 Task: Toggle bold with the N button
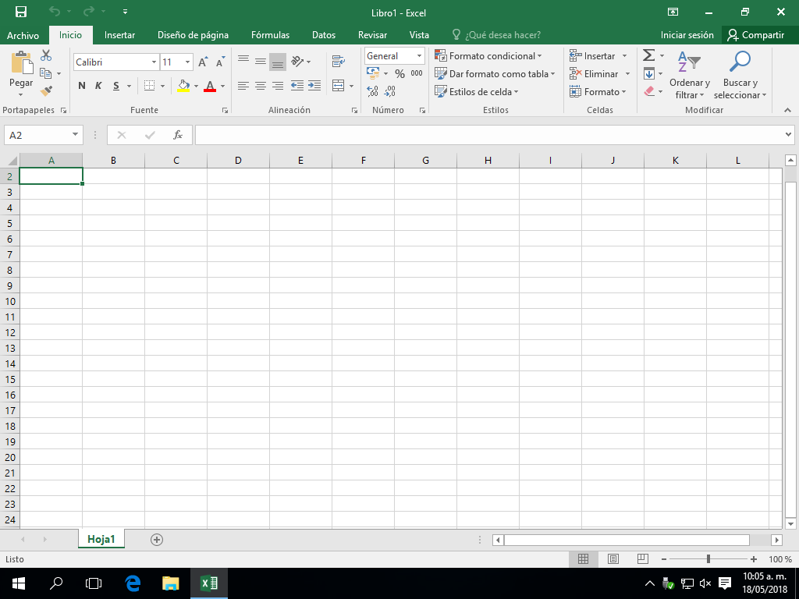coord(81,86)
